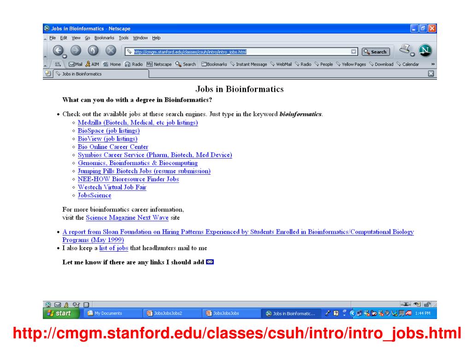Click the new tab icon beside the tab strip
Viewport: 472px width, 354px height.
click(x=47, y=73)
